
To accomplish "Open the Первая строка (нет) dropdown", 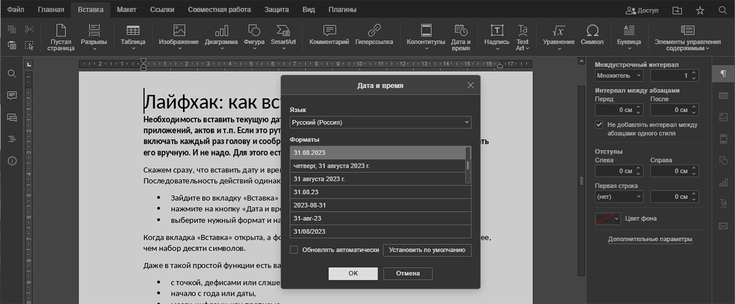I will 619,197.
